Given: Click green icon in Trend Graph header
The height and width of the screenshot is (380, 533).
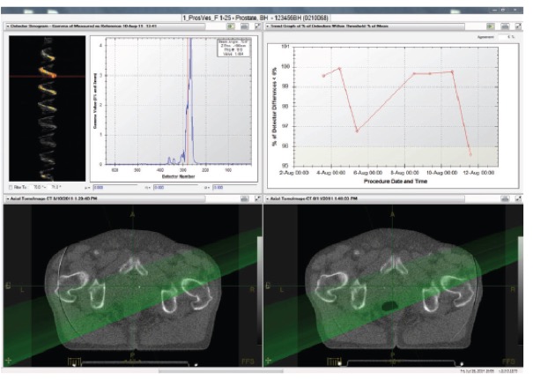Looking at the screenshot, I should [x=492, y=26].
